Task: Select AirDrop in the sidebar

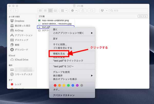Action: coord(17,30)
